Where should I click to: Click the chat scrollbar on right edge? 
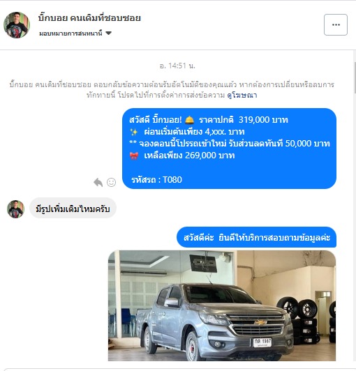[x=355, y=78]
